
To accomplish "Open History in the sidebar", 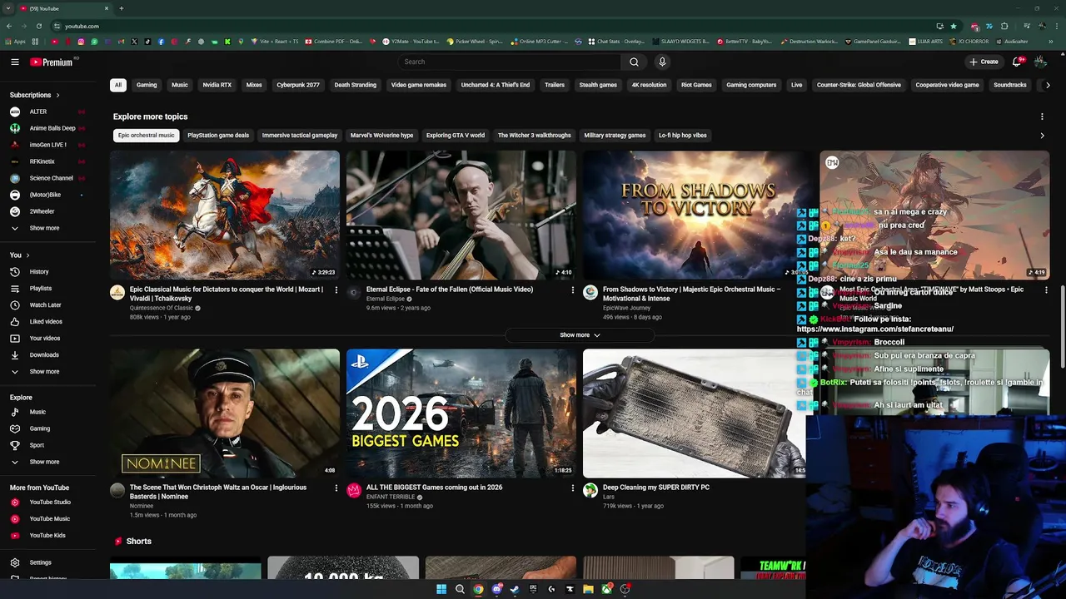I will pyautogui.click(x=39, y=272).
